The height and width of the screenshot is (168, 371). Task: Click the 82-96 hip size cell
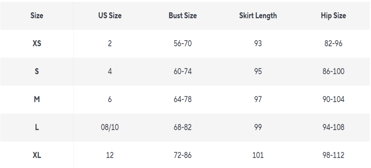(x=333, y=44)
